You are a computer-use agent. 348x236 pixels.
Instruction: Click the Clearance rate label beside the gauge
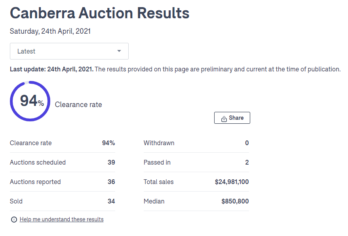point(78,105)
